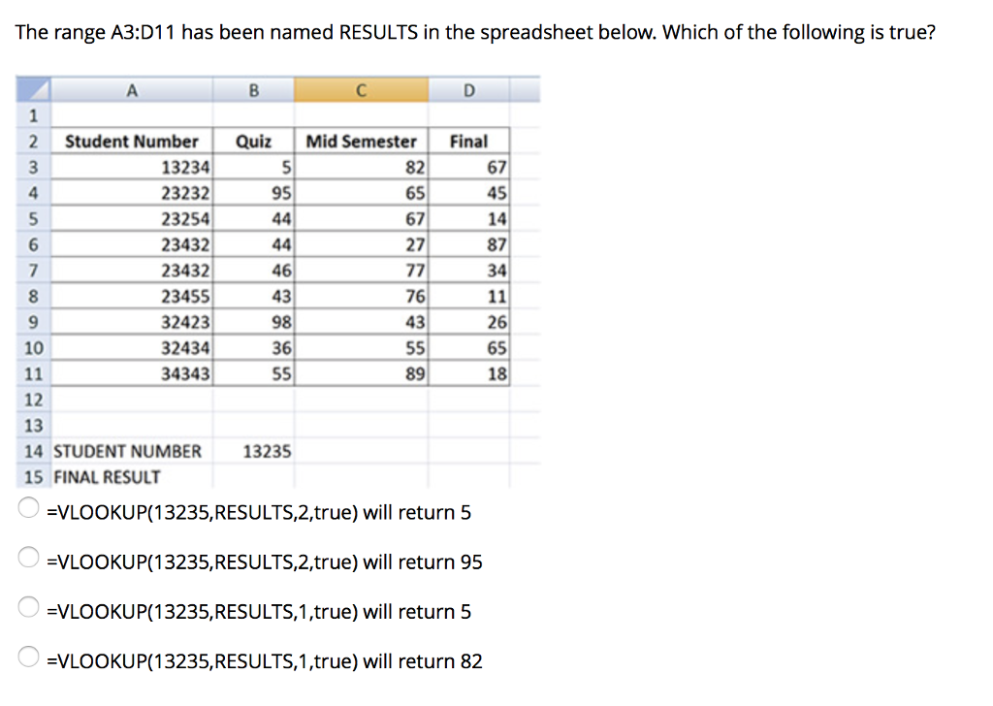Click column header B
This screenshot has height=706, width=993.
coord(254,89)
